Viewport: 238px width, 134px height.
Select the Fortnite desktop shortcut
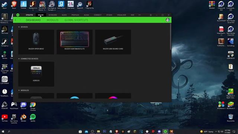(23, 5)
